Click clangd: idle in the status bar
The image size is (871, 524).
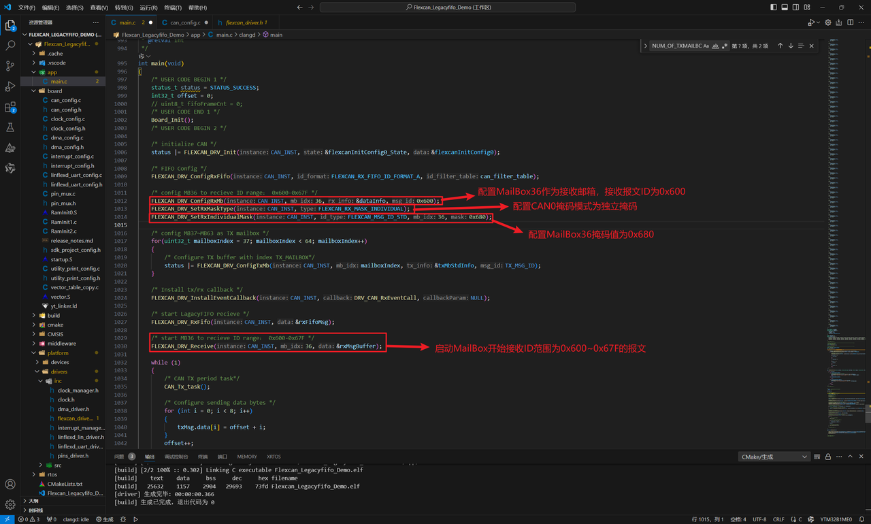(76, 519)
